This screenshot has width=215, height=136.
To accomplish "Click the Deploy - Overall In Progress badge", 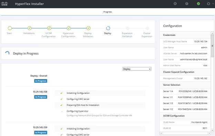I will (41, 81).
